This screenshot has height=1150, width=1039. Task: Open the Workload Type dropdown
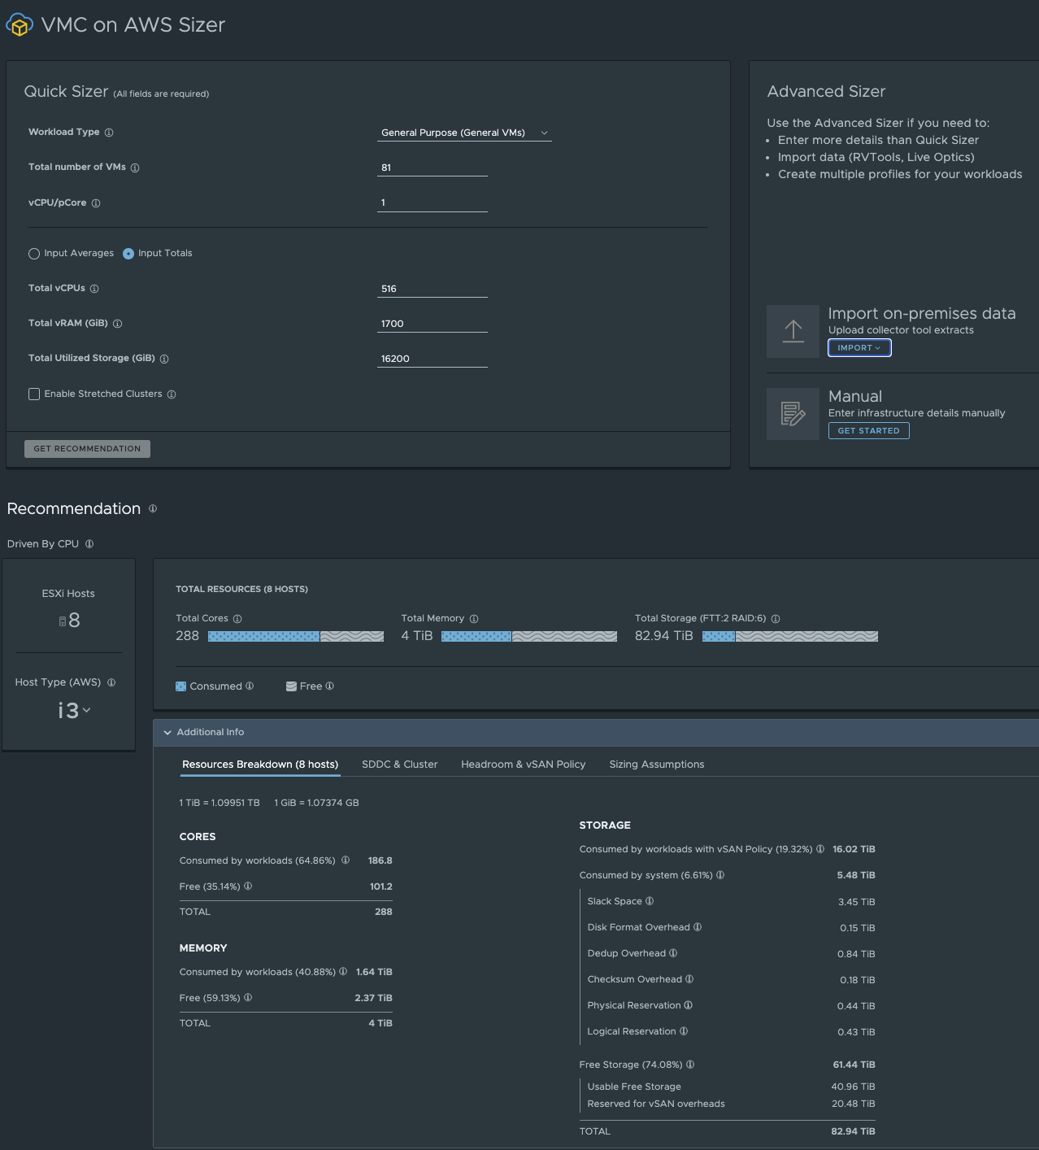(464, 133)
